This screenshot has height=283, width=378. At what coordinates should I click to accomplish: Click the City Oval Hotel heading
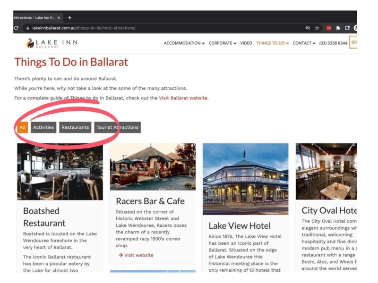click(329, 210)
